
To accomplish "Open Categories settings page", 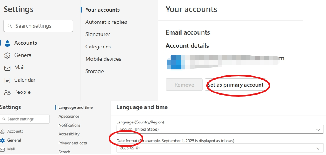I will pos(98,47).
